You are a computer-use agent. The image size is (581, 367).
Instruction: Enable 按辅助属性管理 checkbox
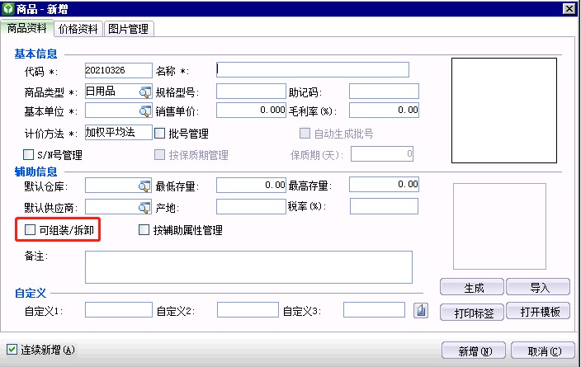(144, 230)
